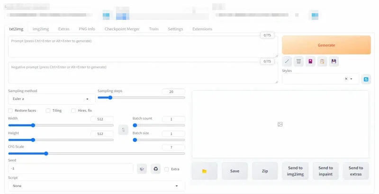Open the Checkpoint Merger tab
This screenshot has width=379, height=194.
(122, 29)
